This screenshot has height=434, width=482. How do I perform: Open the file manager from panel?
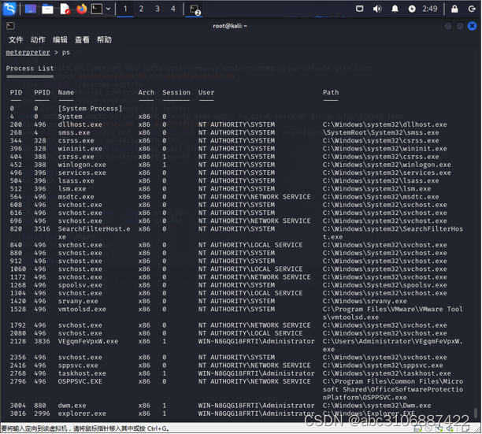[47, 9]
